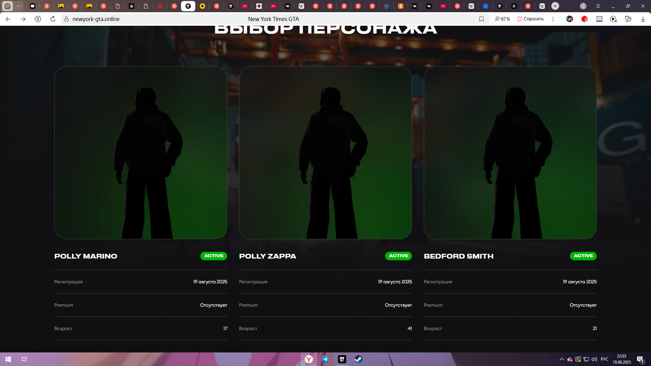Open the downloads arrow icon
Viewport: 651px width, 366px height.
[x=643, y=19]
